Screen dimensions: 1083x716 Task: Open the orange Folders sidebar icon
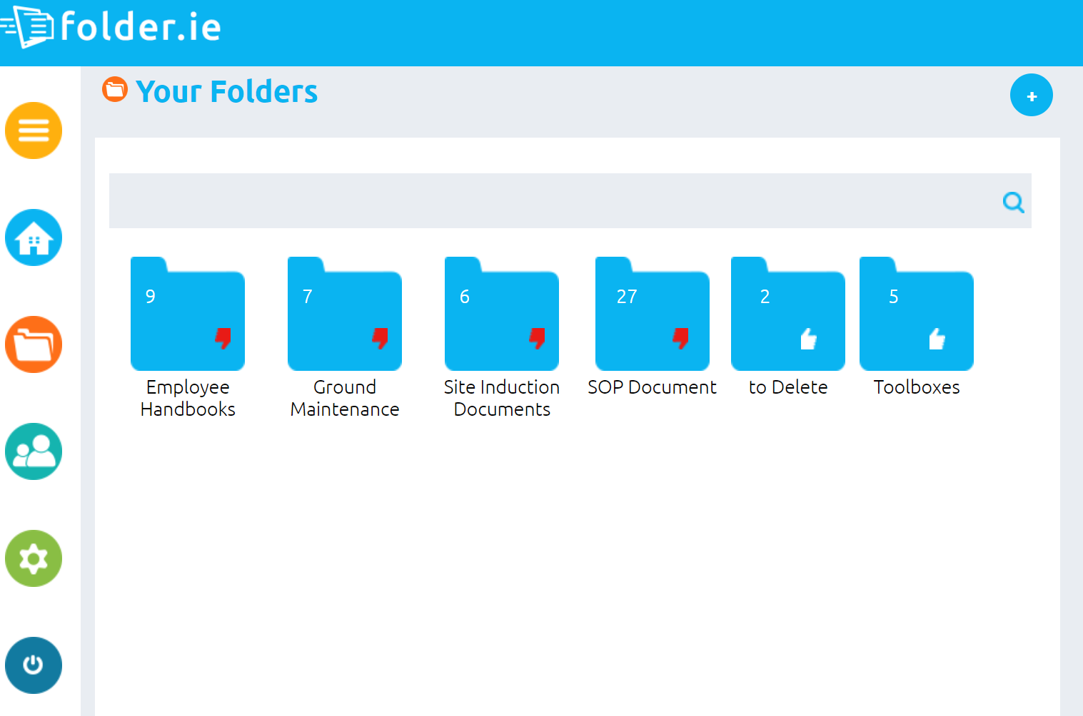34,344
